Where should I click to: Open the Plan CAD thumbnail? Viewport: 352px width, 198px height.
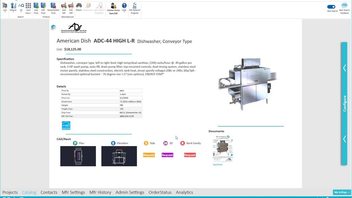click(78, 156)
